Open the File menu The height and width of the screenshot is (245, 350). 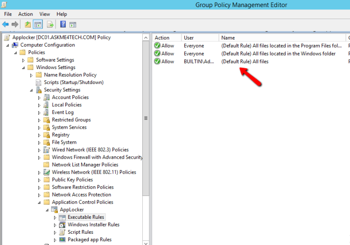[x=8, y=14]
